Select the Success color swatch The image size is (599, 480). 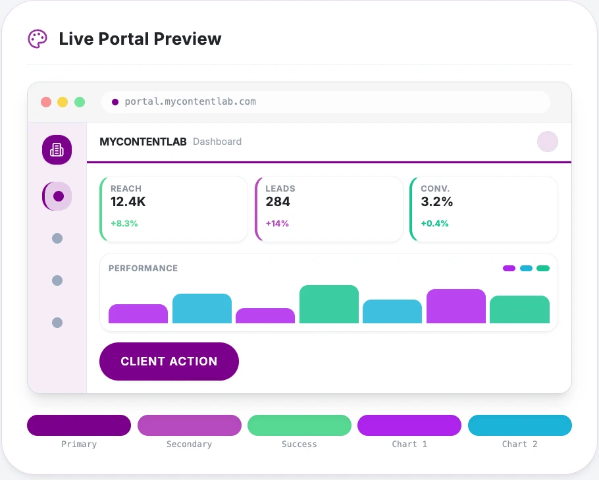tap(299, 425)
